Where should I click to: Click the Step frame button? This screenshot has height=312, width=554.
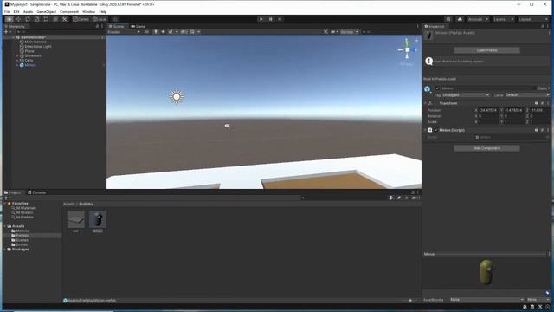coord(280,19)
